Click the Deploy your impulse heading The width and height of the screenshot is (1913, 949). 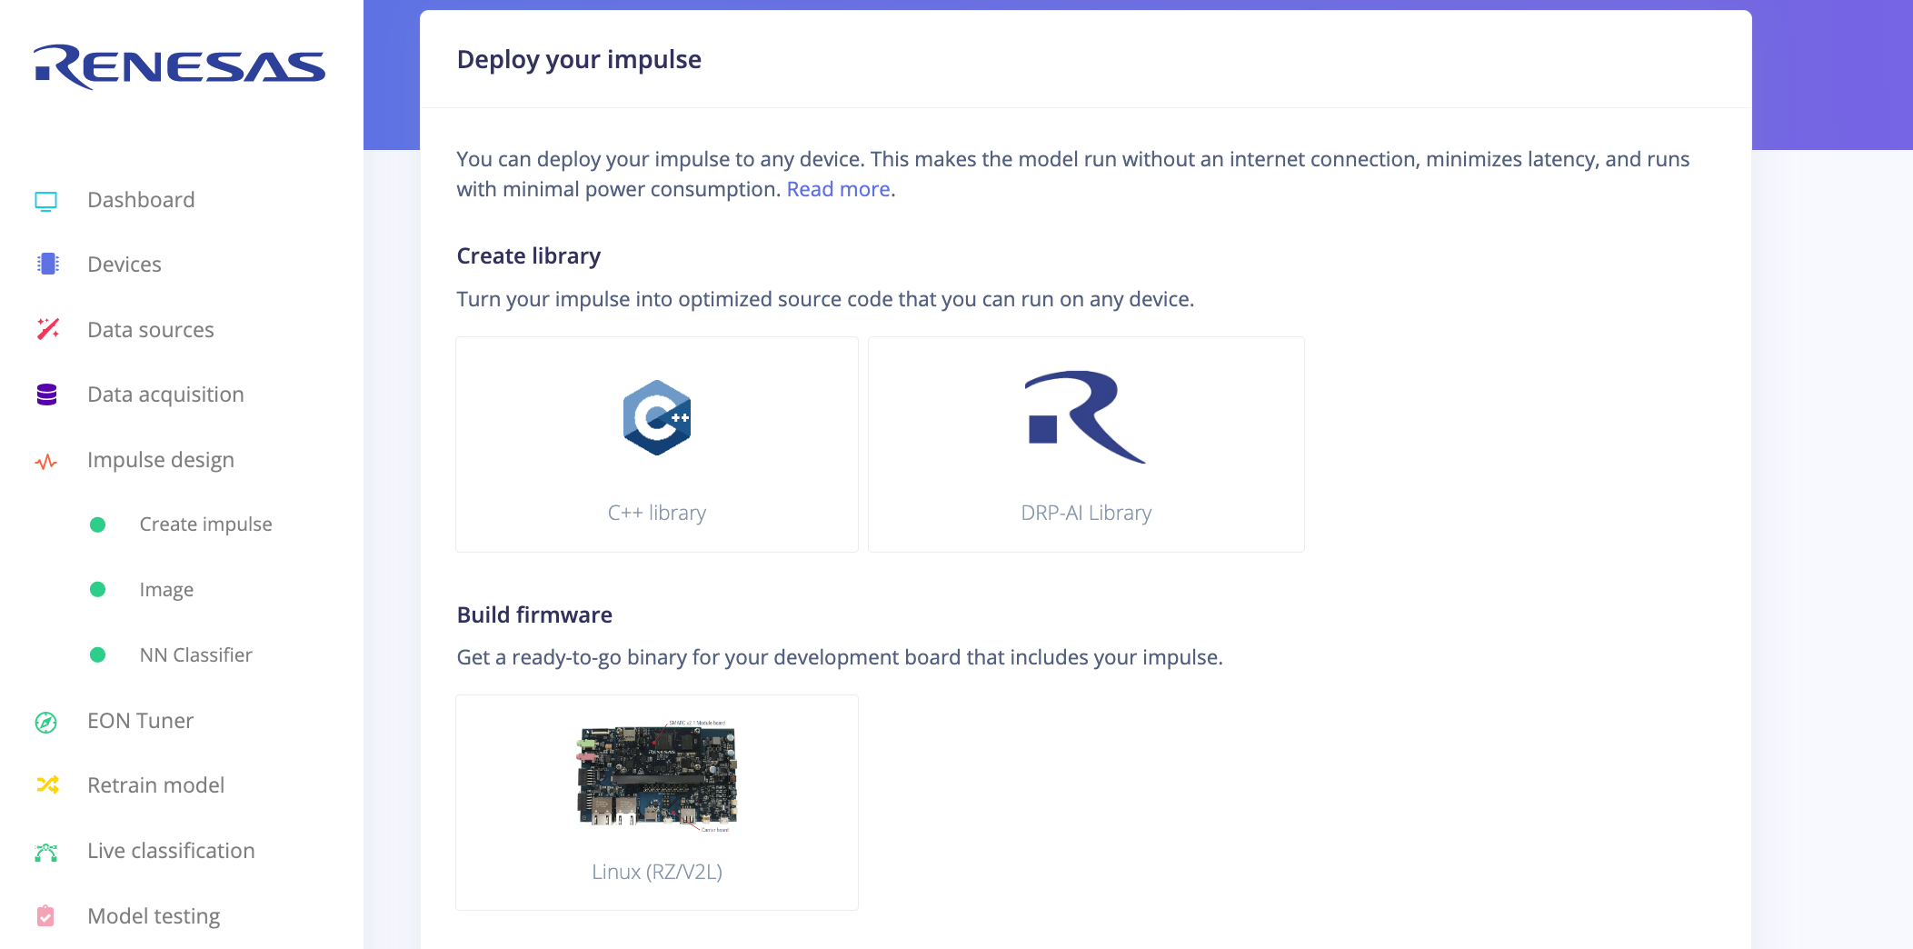point(579,60)
